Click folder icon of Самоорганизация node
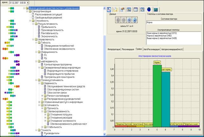Viewport: 204px width, 137px height. pyautogui.click(x=30, y=11)
